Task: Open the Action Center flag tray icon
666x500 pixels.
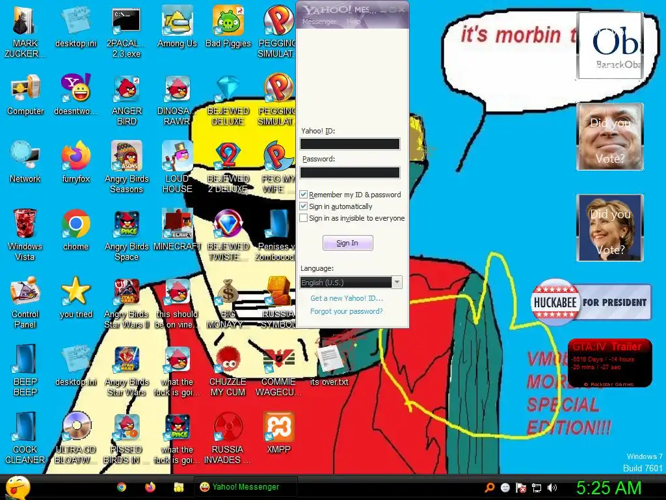Action: [521, 488]
